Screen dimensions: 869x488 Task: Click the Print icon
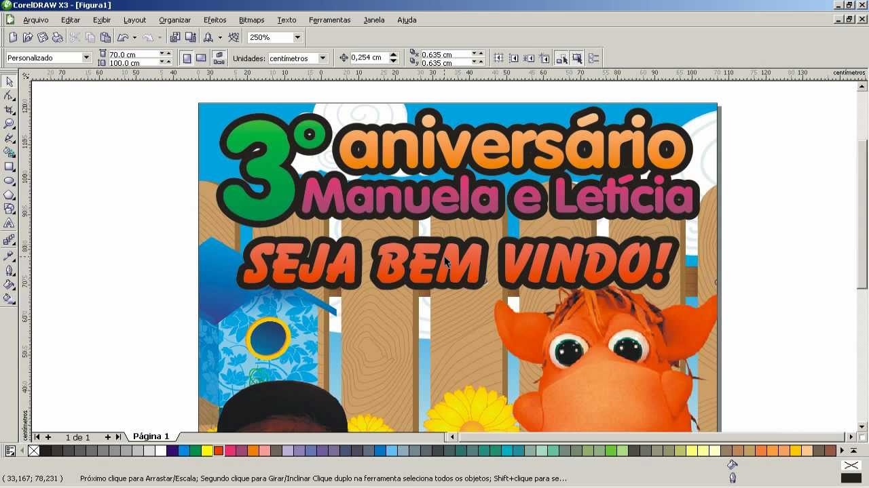pos(58,37)
